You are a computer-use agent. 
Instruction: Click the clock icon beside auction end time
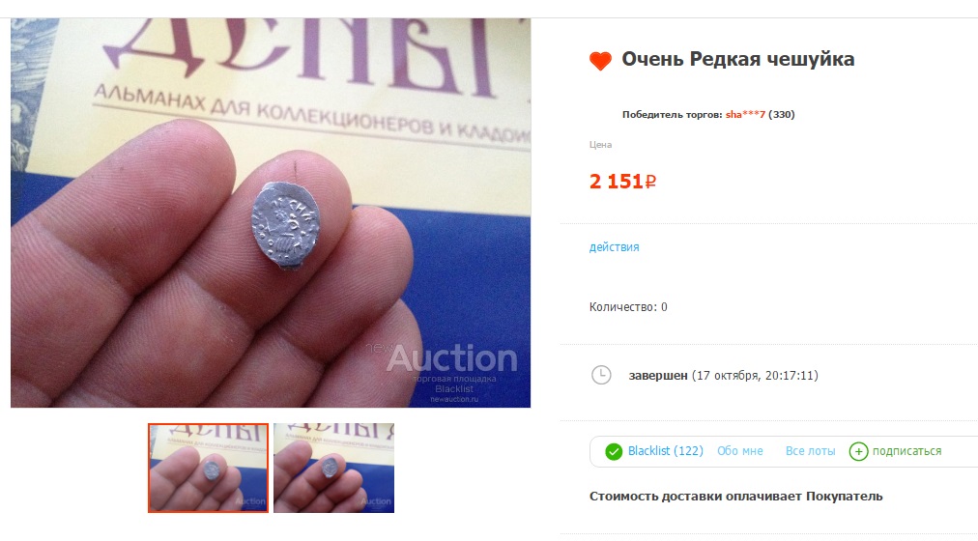[601, 375]
